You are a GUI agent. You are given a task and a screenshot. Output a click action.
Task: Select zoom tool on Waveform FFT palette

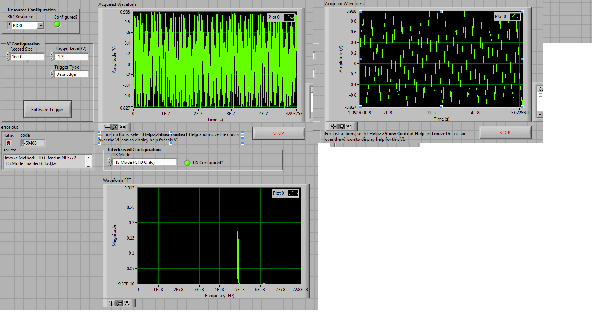click(119, 303)
